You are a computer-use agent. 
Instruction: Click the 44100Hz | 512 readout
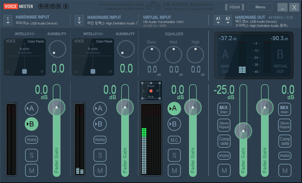point(280,17)
